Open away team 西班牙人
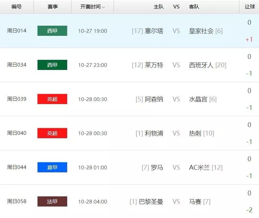Image resolution: width=259 pixels, height=218 pixels. coord(201,65)
